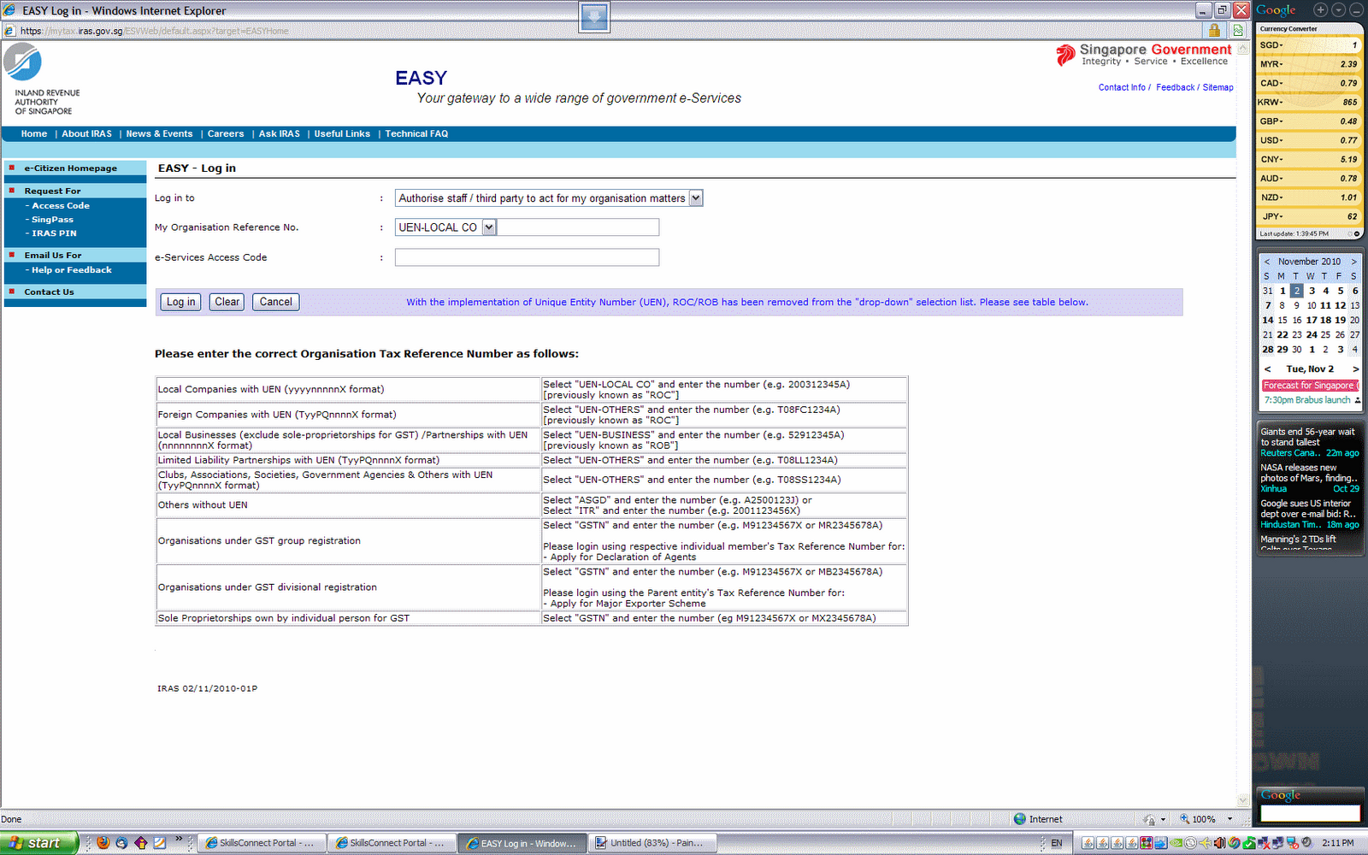Open the 'Feedback' link in the header
The image size is (1368, 855).
click(x=1175, y=86)
